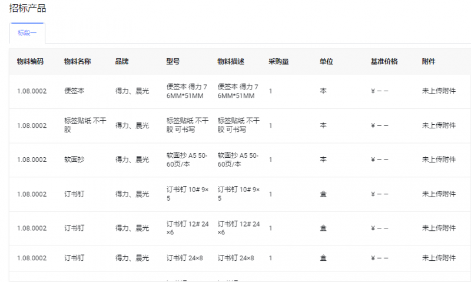Click the description cell of the 便签本 row

[238, 91]
